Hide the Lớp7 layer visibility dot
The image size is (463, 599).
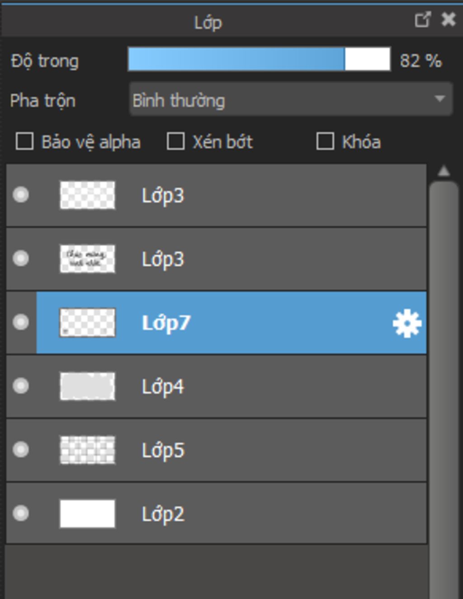[21, 322]
